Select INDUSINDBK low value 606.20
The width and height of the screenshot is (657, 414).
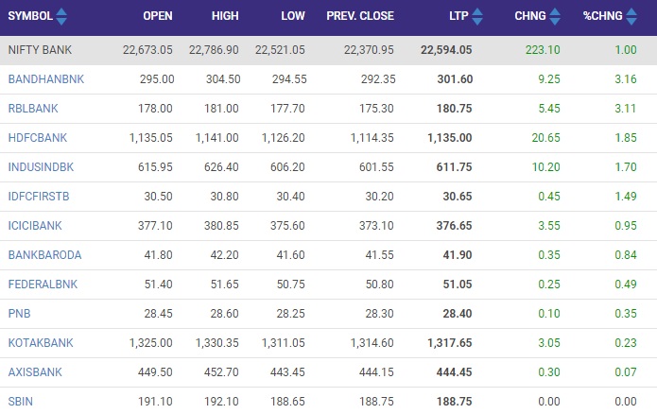(x=287, y=167)
